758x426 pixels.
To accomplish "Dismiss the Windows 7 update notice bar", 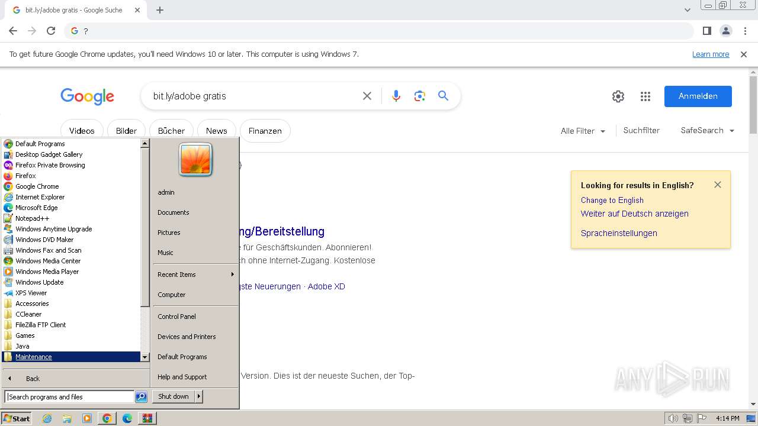I will pos(744,54).
